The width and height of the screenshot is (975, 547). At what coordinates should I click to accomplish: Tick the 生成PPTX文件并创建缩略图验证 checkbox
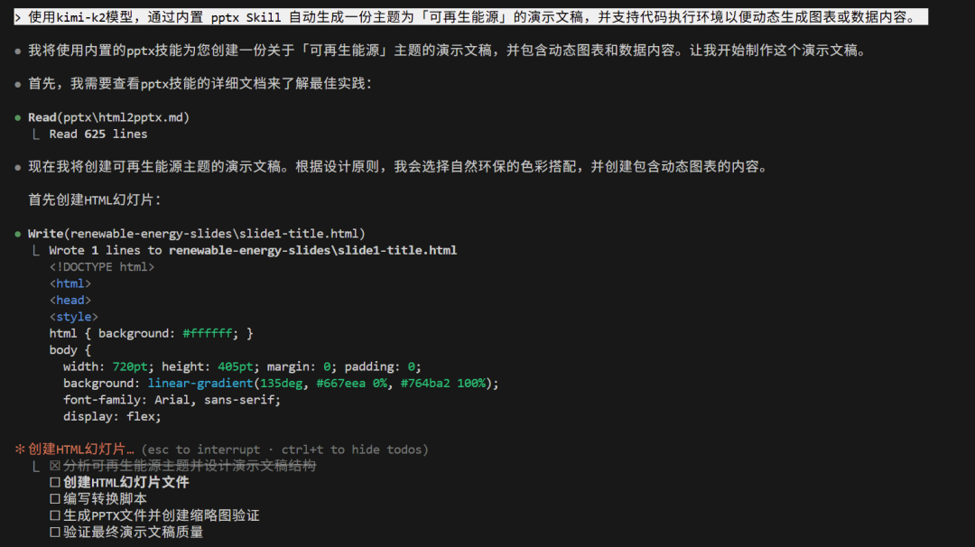click(x=55, y=515)
